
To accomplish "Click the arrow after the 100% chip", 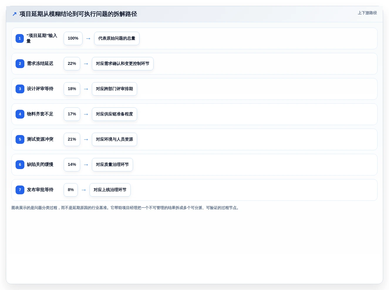I will coord(88,38).
